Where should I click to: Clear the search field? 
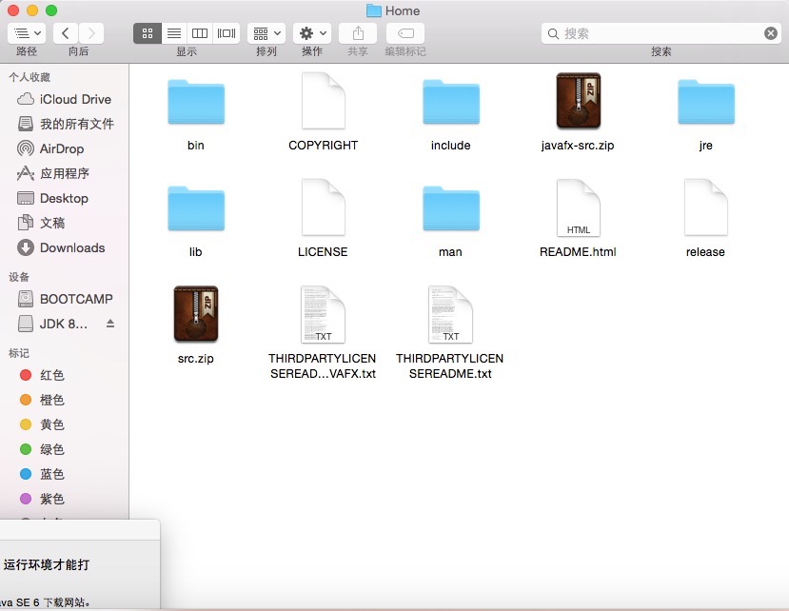[770, 33]
